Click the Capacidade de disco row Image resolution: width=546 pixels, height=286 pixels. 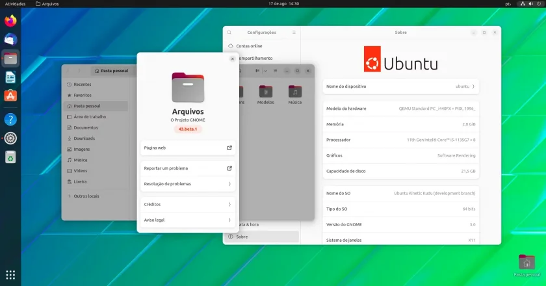point(401,172)
